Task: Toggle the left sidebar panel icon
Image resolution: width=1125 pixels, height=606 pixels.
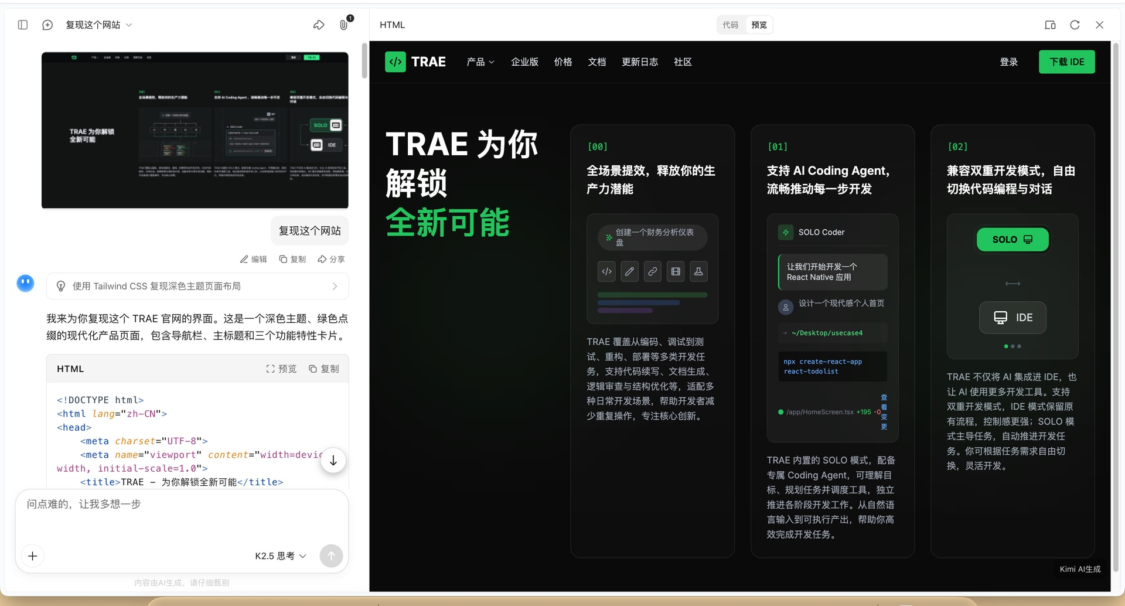Action: (x=23, y=25)
